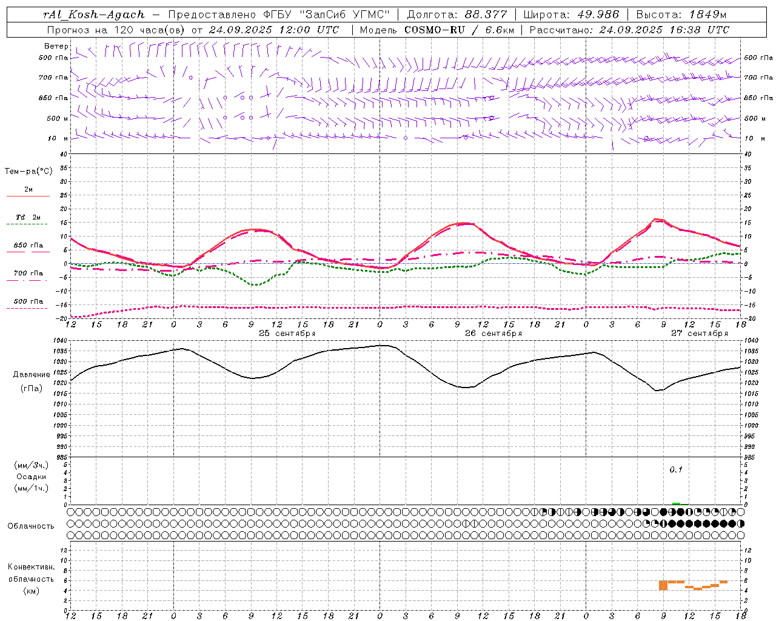Click the Td 2м dew point legend entry
This screenshot has height=621, width=776.
(28, 217)
